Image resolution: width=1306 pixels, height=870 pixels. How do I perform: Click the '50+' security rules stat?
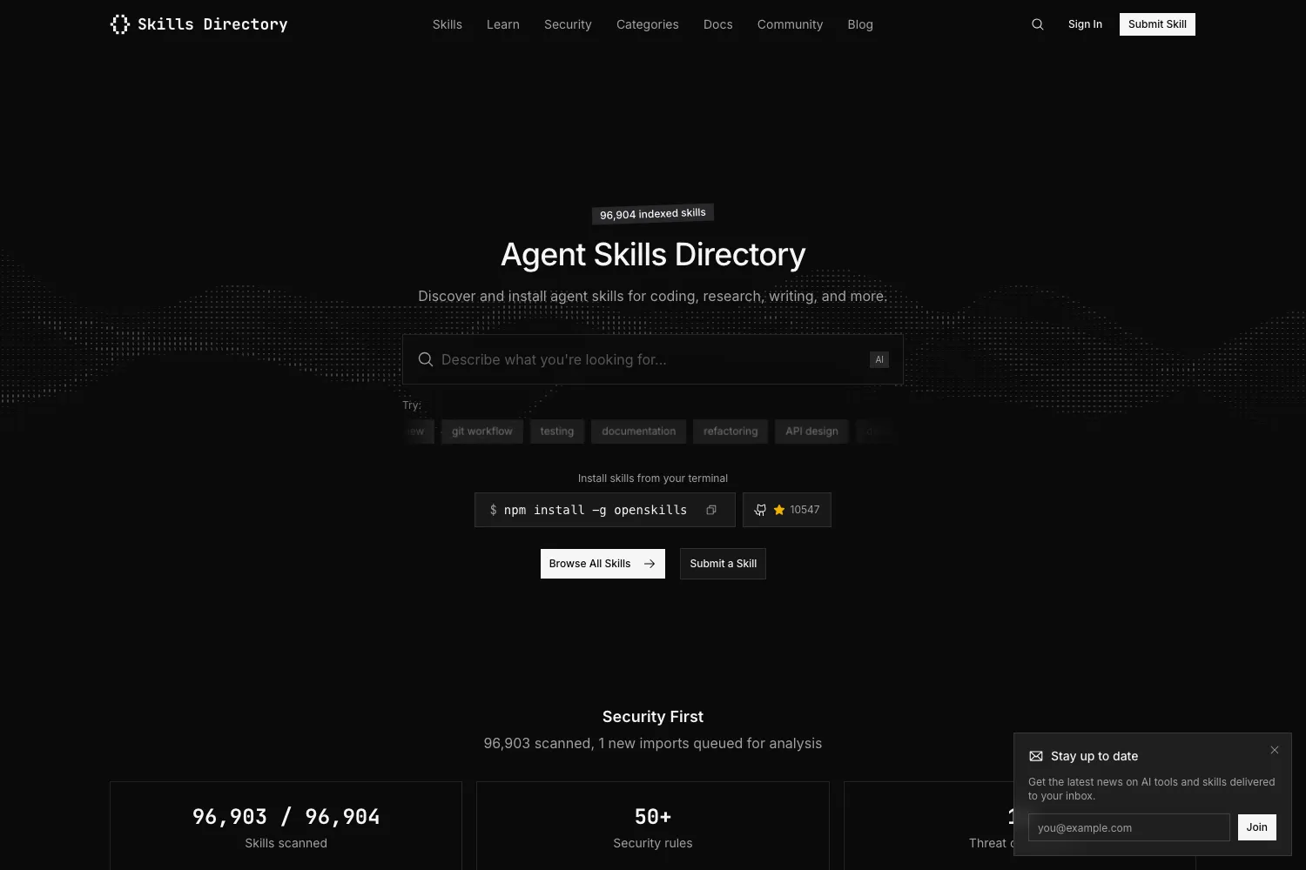(x=653, y=817)
